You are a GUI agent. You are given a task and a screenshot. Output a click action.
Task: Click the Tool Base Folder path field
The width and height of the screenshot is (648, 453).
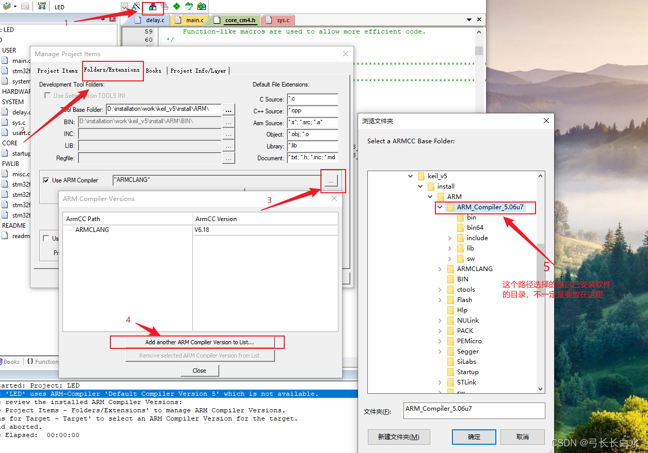pos(163,109)
